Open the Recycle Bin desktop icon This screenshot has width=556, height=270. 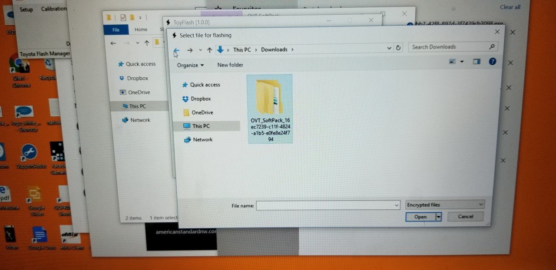[49, 69]
